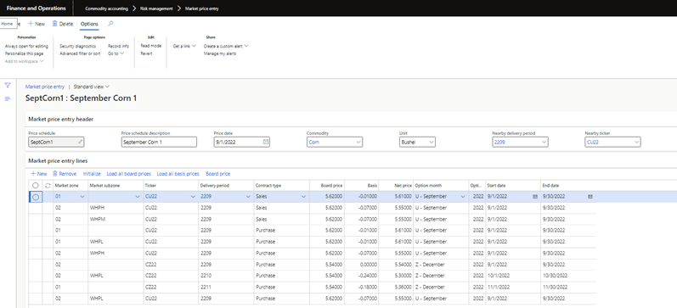The image size is (677, 308).
Task: Open the search magnifier in the action bar
Action: click(111, 24)
